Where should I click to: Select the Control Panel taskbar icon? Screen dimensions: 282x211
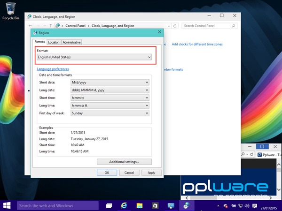point(171,206)
